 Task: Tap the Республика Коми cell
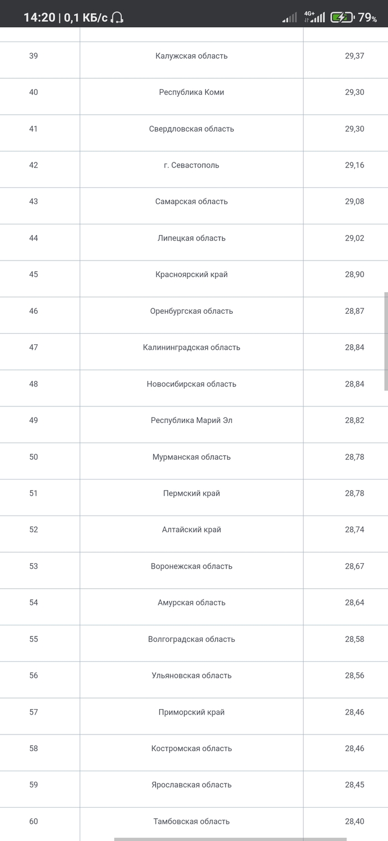click(x=191, y=92)
